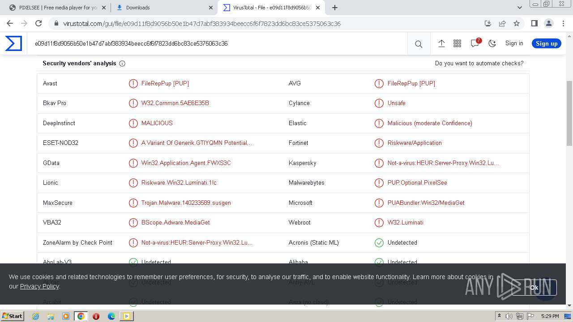Click the search magnifier icon

point(419,44)
